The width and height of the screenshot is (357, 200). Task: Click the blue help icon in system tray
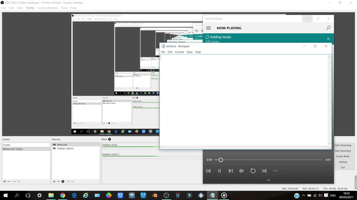point(297,196)
